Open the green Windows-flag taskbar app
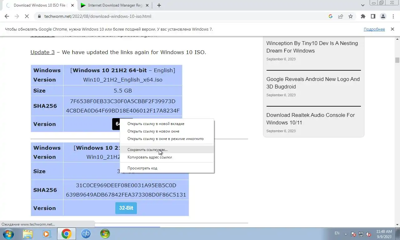 click(x=105, y=234)
